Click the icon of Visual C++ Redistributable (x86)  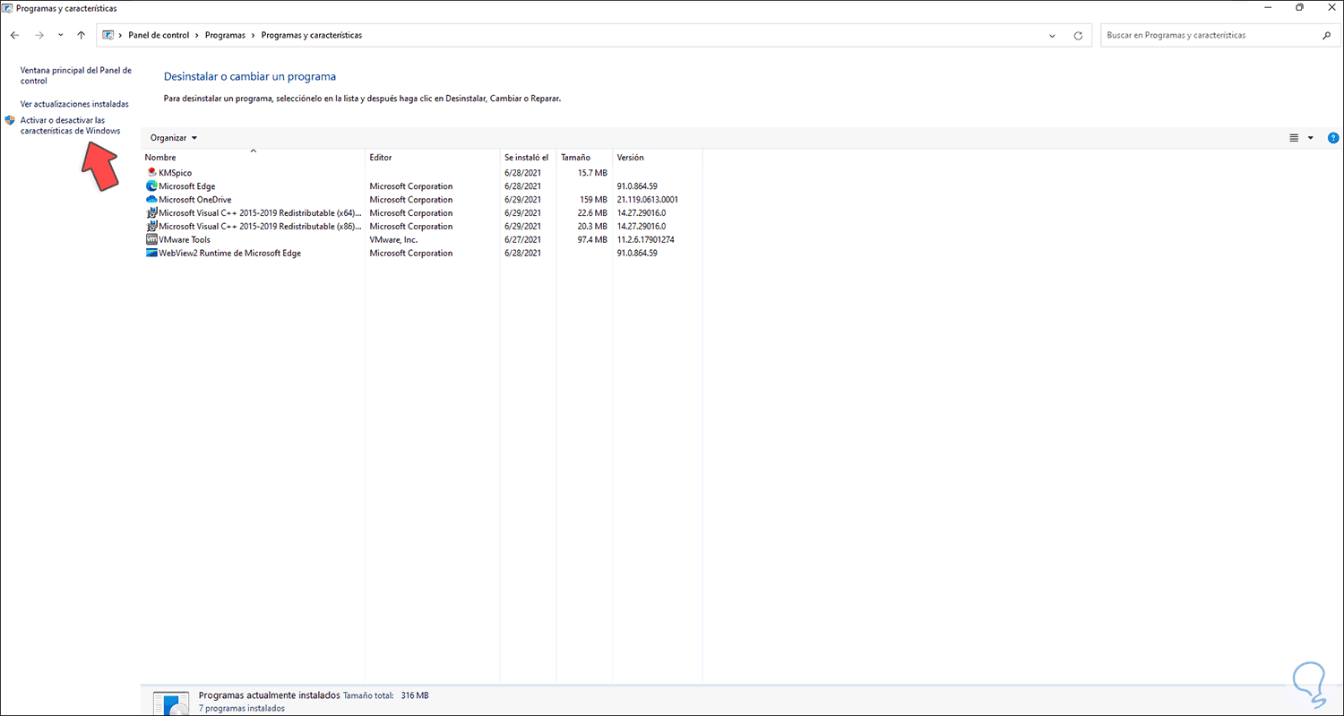pyautogui.click(x=151, y=227)
